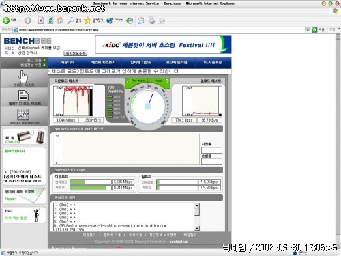Select third tab in blue navigation bar
Viewport: 341px width, 256px height.
140,62
